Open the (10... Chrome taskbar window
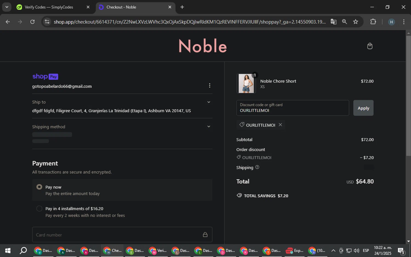This screenshot has height=257, width=411. click(317, 250)
